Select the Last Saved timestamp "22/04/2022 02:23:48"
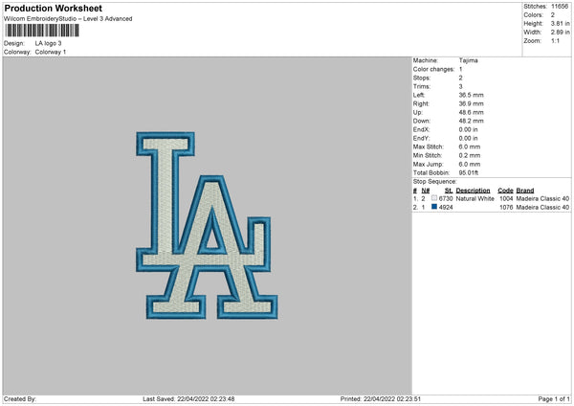The image size is (574, 406). click(206, 399)
